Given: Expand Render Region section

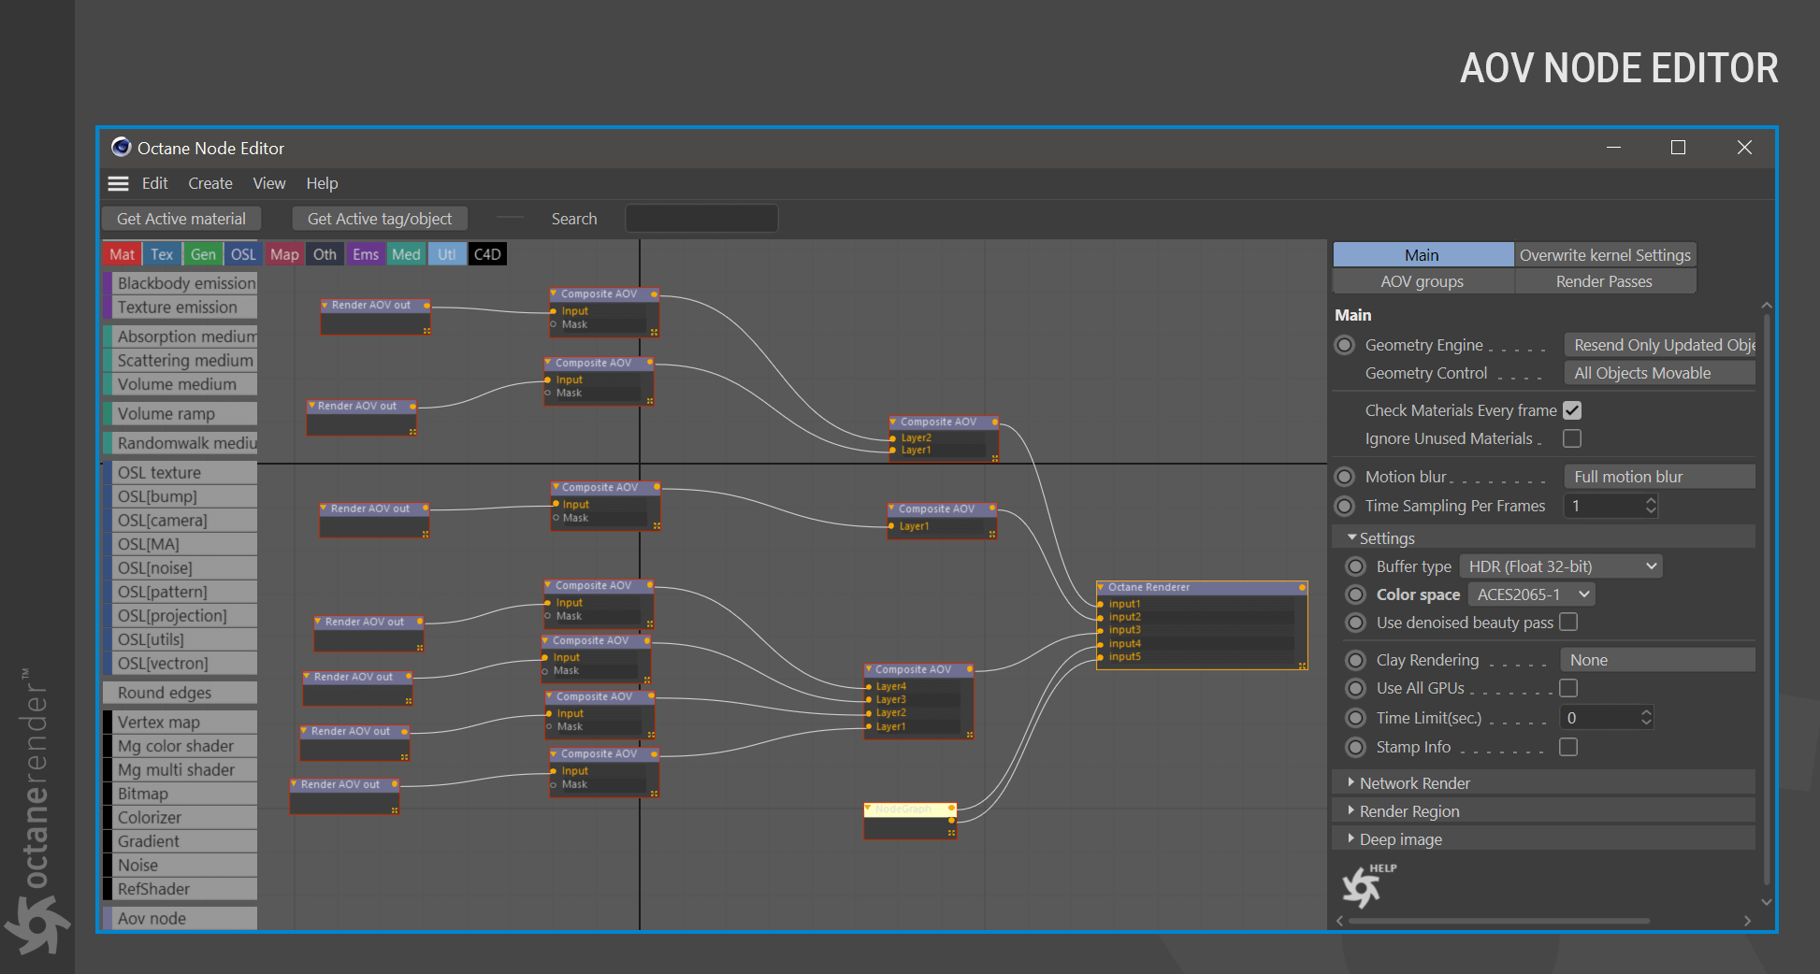Looking at the screenshot, I should [x=1351, y=810].
